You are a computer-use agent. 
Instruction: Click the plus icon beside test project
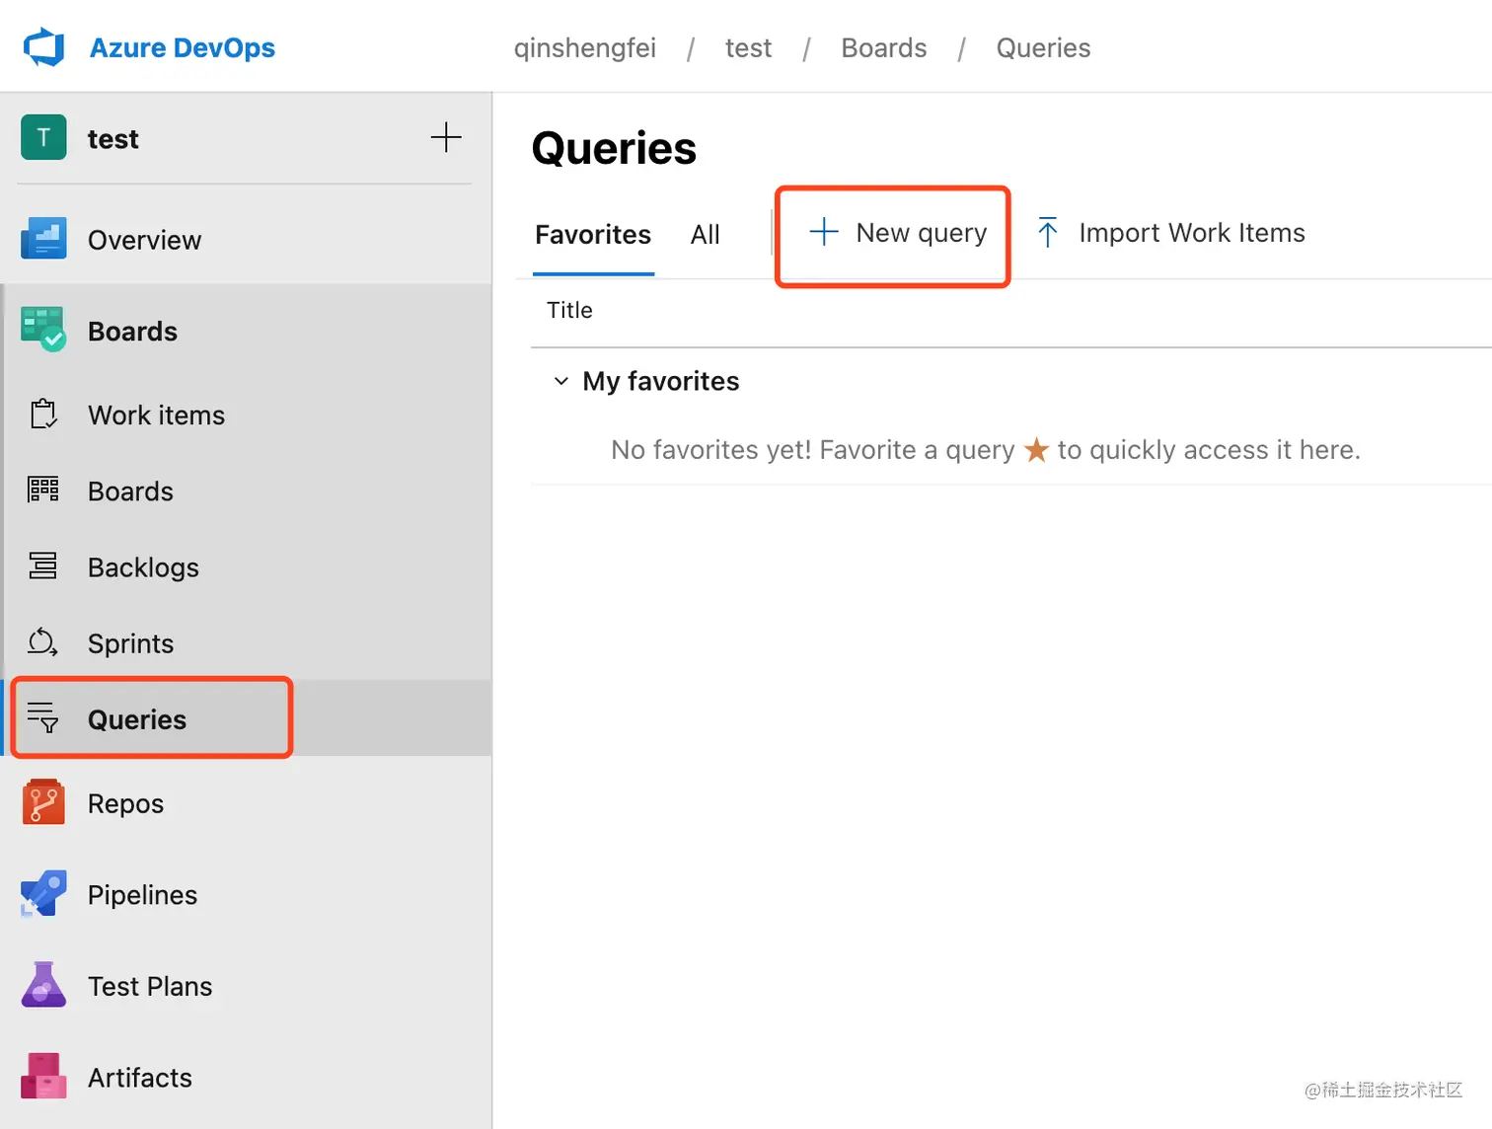coord(446,137)
